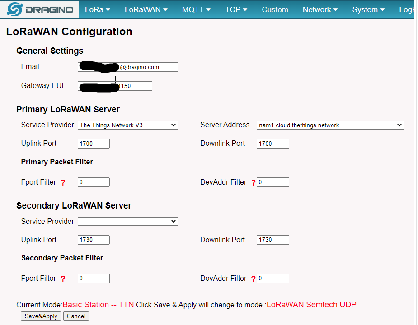Click the red 'LoRaWAN Semtech UDP' text
Image resolution: width=418 pixels, height=325 pixels.
(311, 305)
